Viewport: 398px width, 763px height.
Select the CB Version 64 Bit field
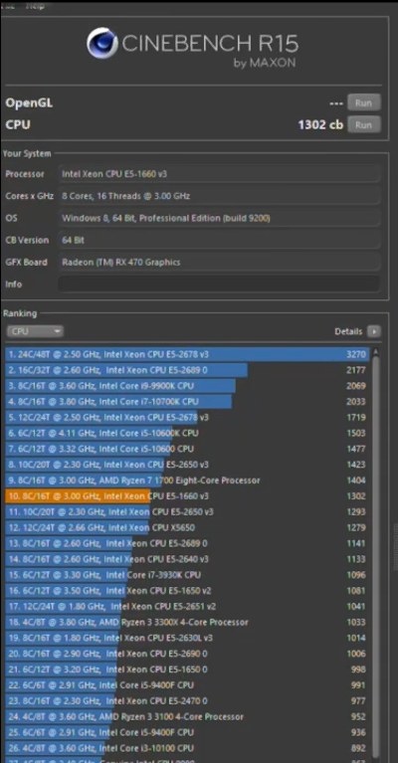219,240
